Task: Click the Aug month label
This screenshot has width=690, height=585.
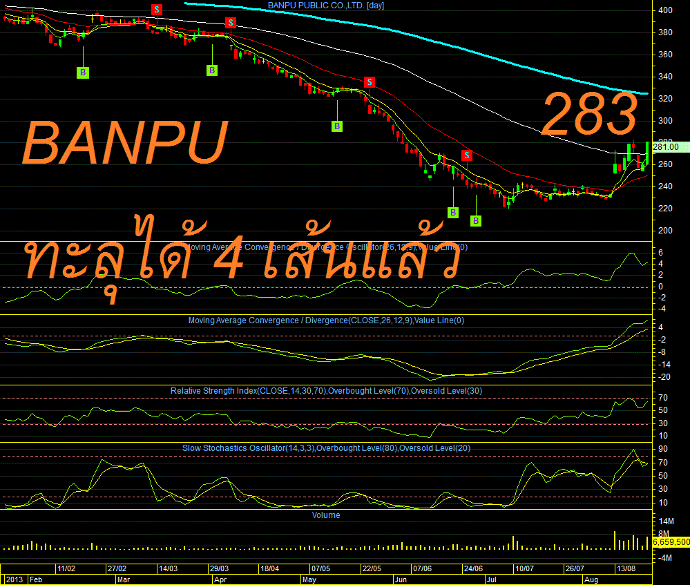Action: [x=591, y=579]
